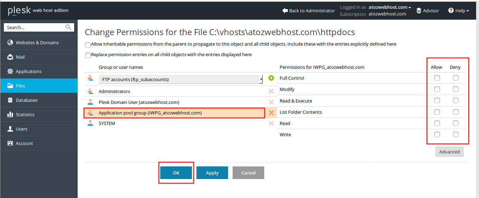Click the Back to Administrator link

tap(309, 11)
